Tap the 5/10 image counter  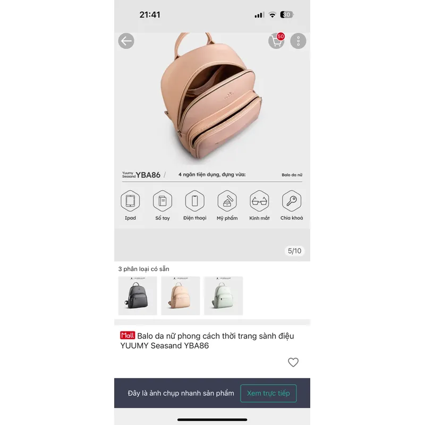coord(294,251)
